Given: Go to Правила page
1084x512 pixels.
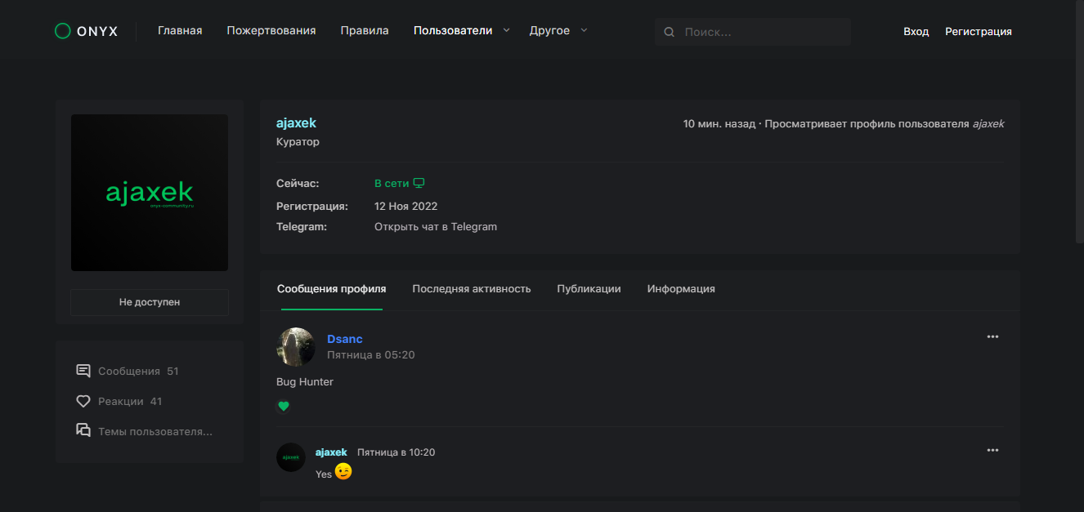Looking at the screenshot, I should pyautogui.click(x=365, y=30).
